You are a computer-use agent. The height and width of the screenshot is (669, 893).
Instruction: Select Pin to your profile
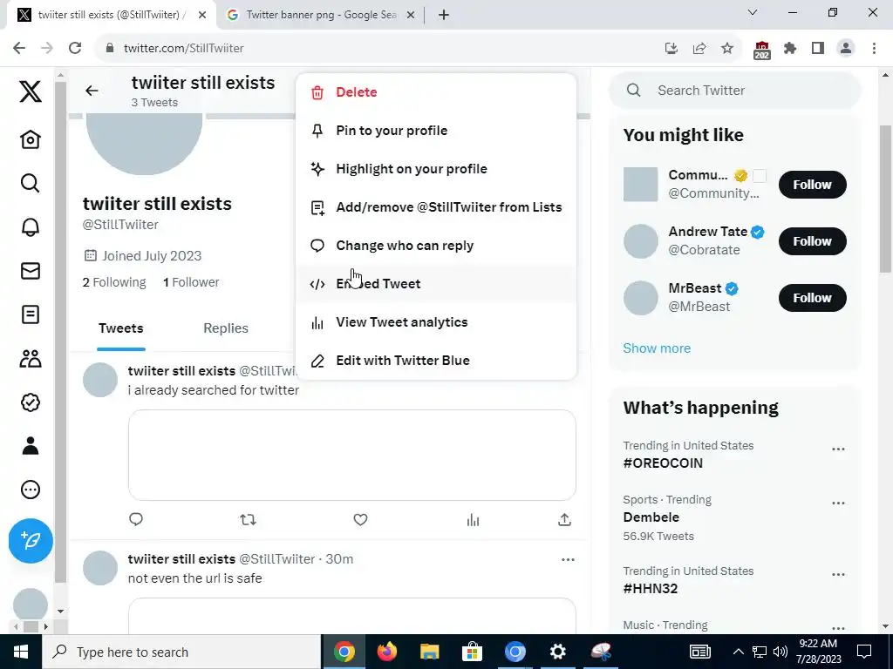tap(436, 131)
